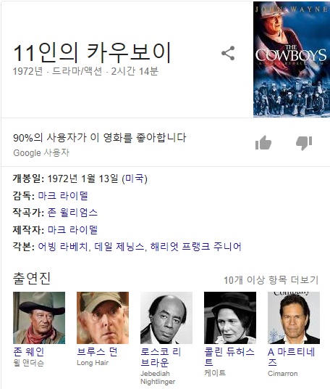Select Colleen Dewhurst cast photo

click(x=230, y=318)
